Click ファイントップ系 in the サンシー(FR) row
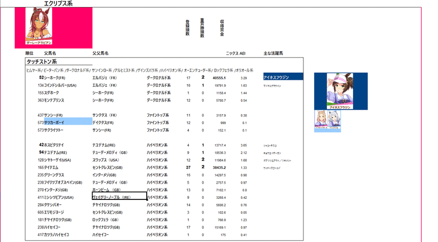This screenshot has height=242, width=438. [x=158, y=115]
